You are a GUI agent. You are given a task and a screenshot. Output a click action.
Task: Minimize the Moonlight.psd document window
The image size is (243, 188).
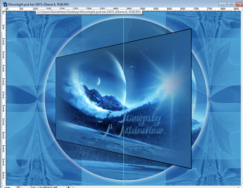222,4
